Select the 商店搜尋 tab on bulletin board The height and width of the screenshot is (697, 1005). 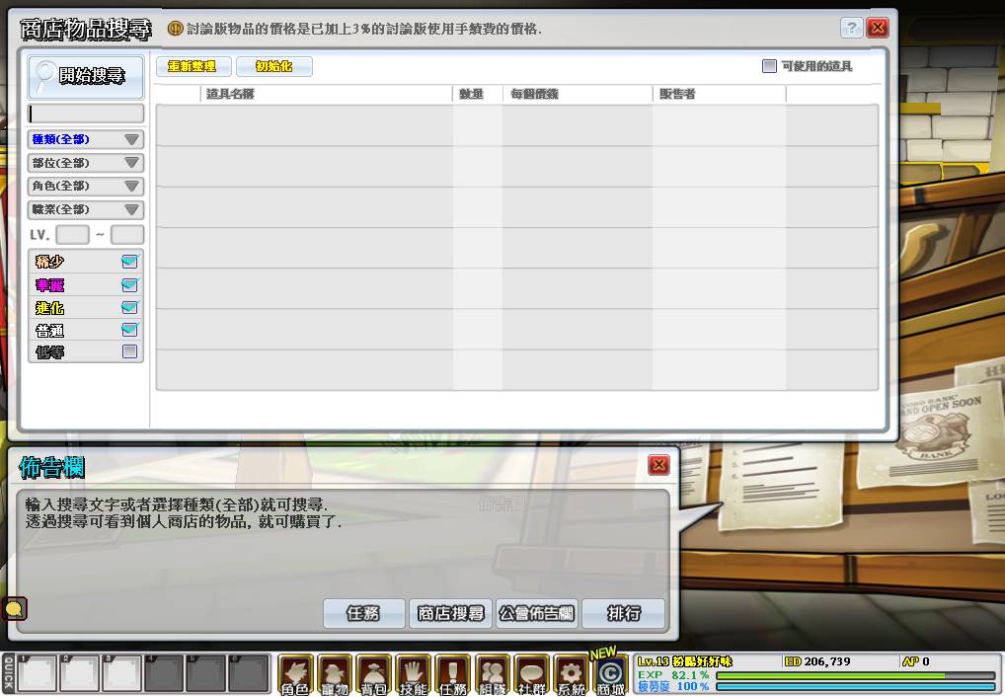pyautogui.click(x=450, y=613)
